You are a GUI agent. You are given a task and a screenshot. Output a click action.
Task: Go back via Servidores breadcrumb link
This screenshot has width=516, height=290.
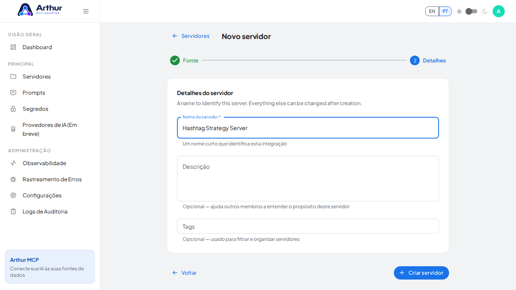191,36
